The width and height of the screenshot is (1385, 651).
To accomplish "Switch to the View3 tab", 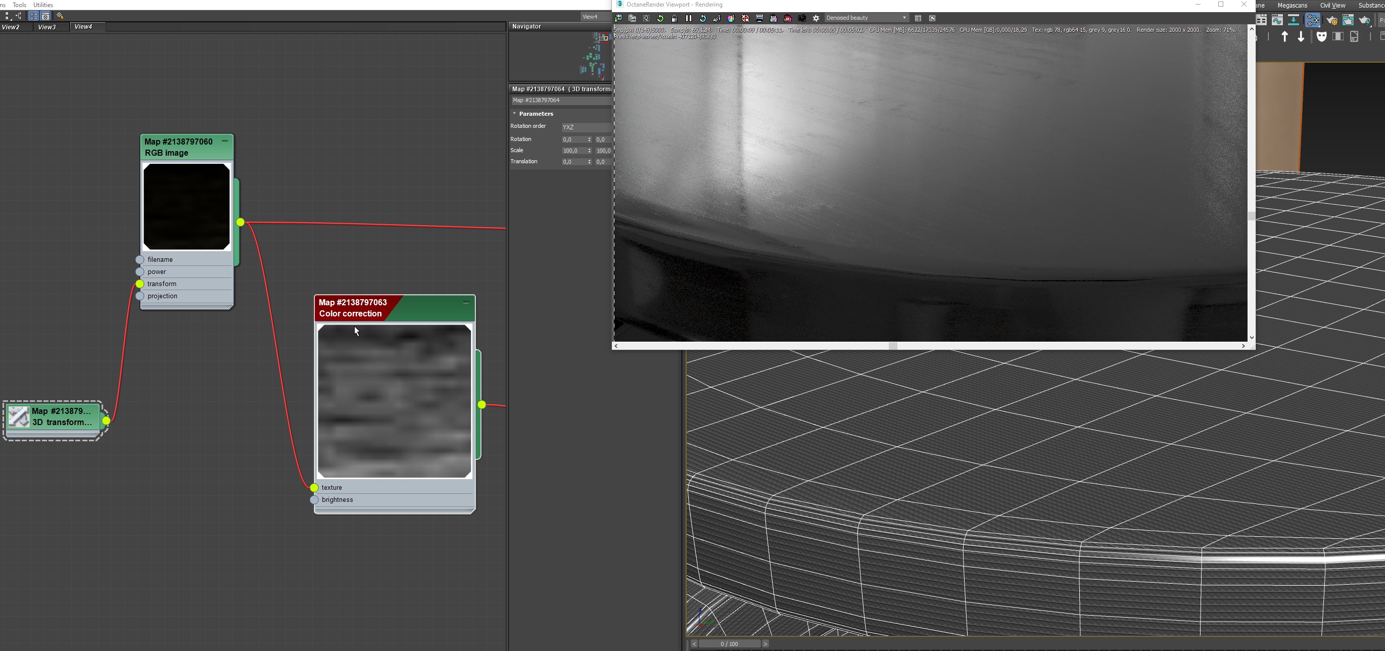I will [47, 27].
